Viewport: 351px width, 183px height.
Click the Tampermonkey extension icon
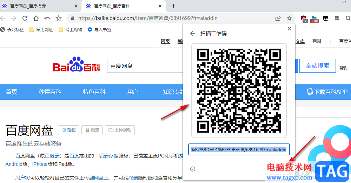click(x=326, y=18)
